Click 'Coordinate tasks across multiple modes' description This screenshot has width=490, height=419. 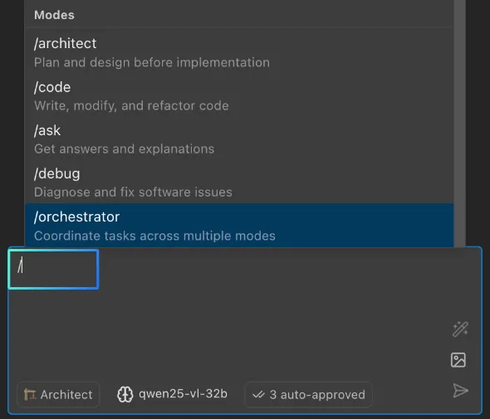[x=154, y=236]
